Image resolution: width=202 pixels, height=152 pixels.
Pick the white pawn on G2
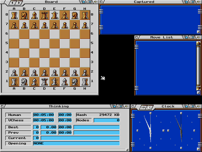(x=75, y=72)
